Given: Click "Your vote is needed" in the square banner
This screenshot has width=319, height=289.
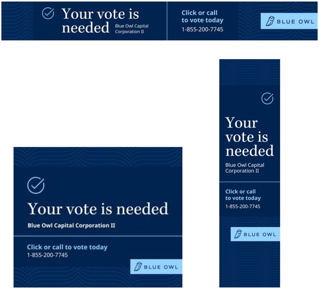Looking at the screenshot, I should tap(98, 209).
